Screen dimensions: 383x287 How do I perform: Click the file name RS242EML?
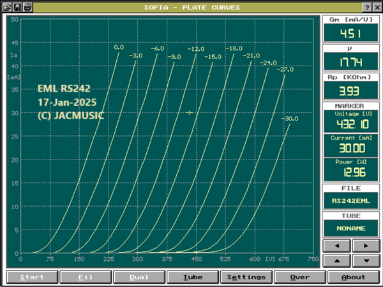[350, 201]
